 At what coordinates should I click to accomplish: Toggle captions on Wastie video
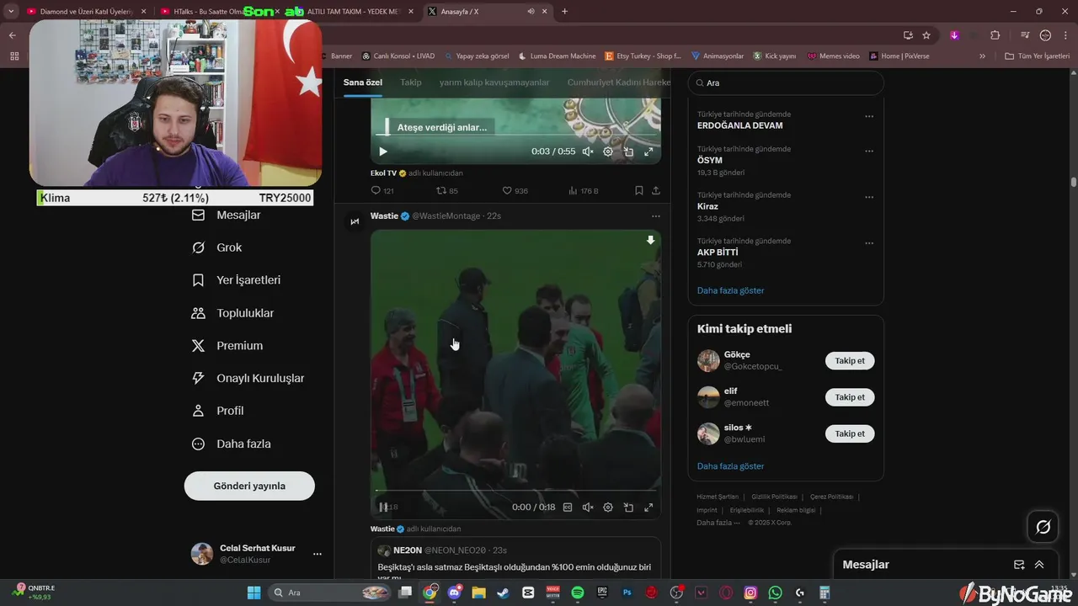pyautogui.click(x=568, y=508)
